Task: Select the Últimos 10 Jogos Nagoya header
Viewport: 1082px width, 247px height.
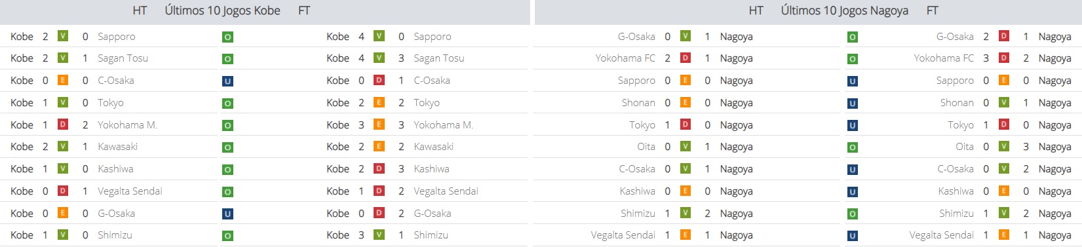Action: (x=844, y=10)
